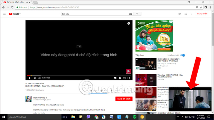
Task: Open File Explorer on taskbar
Action: [x=73, y=117]
